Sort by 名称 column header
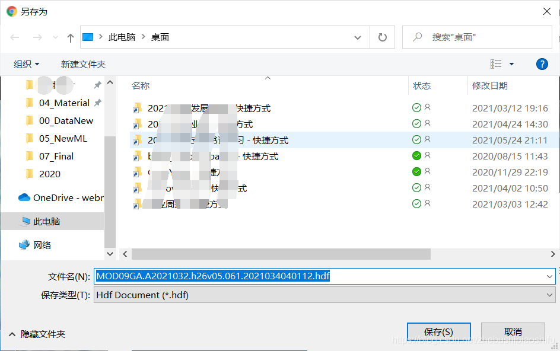Screen dimensions: 560x351 click(x=141, y=86)
